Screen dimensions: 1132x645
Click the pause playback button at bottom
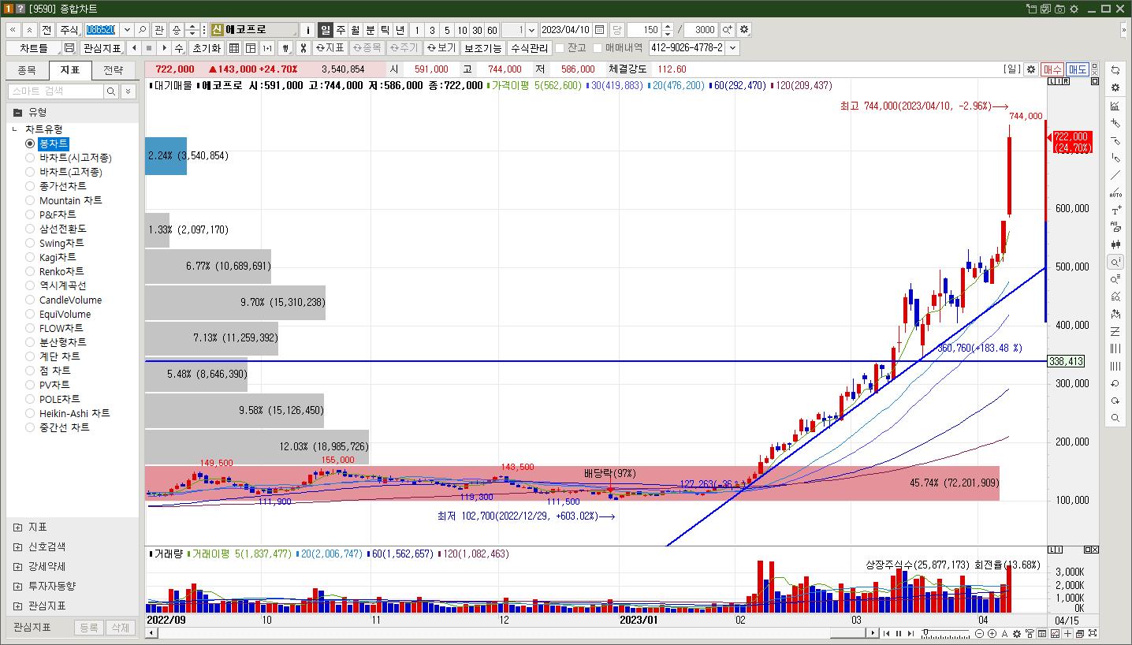click(898, 633)
